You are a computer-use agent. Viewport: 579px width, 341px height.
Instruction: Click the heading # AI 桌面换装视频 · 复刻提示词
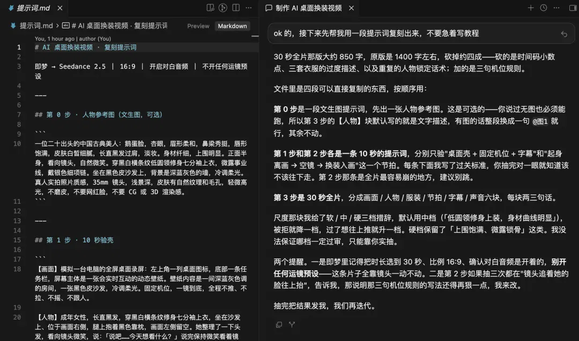coord(86,47)
